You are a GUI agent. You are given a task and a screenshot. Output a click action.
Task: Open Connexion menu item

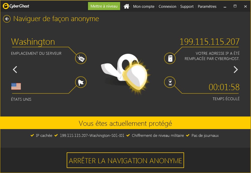167,7
